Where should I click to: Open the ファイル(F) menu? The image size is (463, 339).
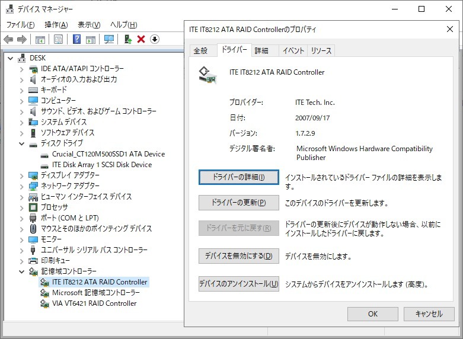[x=20, y=25]
